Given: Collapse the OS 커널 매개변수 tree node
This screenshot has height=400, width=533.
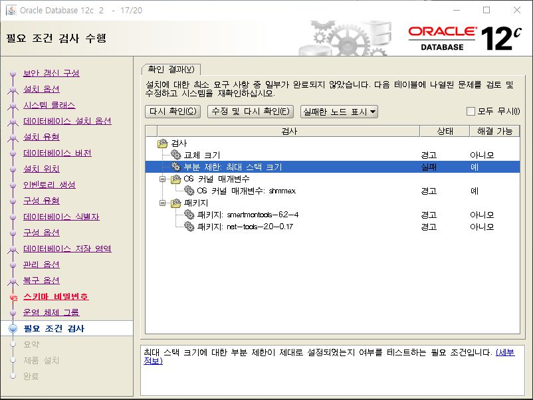Looking at the screenshot, I should coord(163,179).
